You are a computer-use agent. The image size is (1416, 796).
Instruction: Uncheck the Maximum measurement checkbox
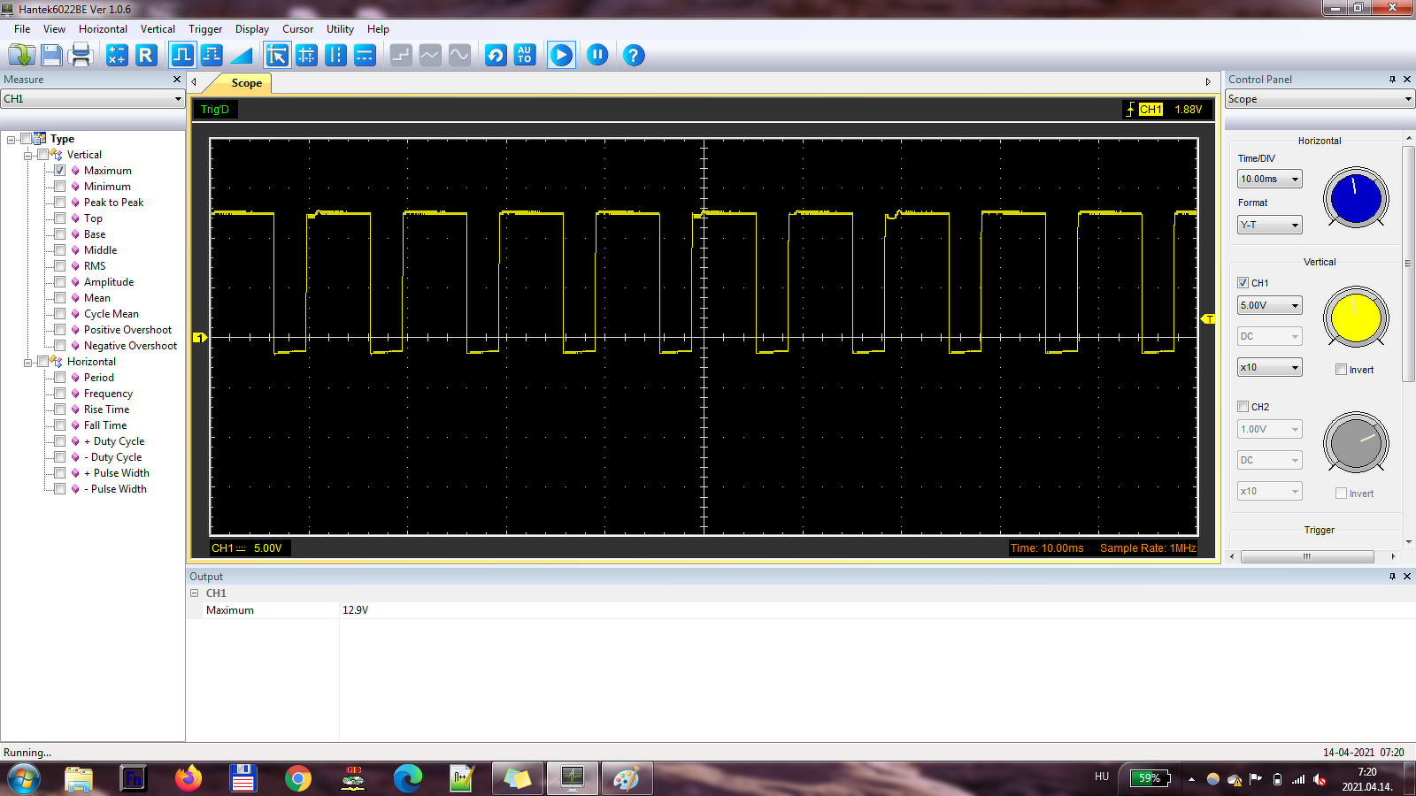click(60, 171)
